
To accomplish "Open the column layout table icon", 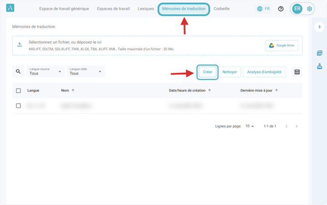I will (297, 72).
